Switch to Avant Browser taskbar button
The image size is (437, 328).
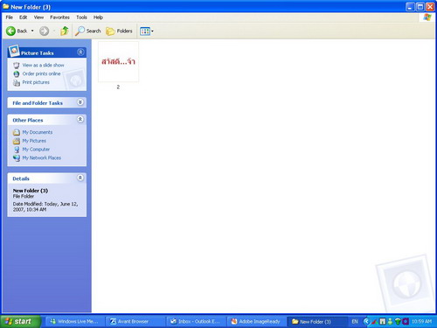135,322
